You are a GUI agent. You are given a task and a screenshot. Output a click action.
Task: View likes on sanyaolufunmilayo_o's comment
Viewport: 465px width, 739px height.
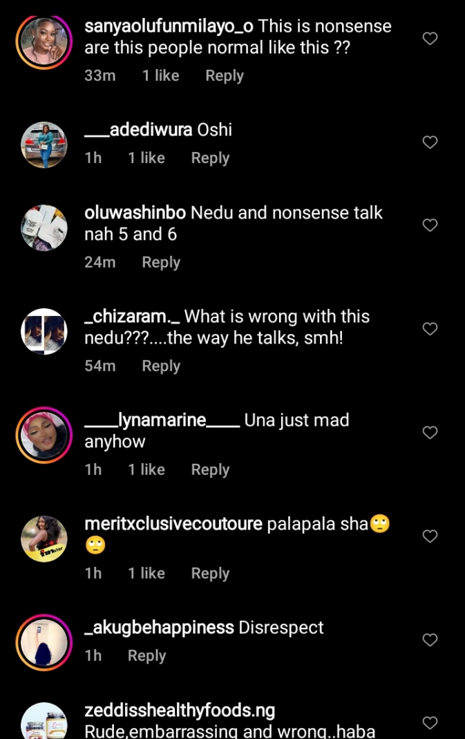coord(160,76)
